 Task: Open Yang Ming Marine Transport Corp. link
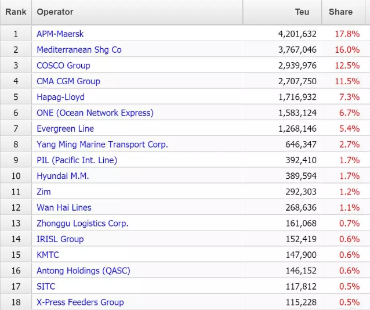102,145
